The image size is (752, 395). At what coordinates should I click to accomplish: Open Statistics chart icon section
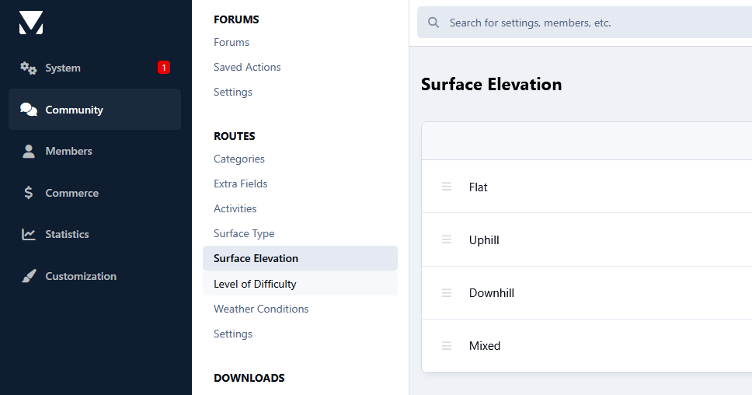[28, 234]
